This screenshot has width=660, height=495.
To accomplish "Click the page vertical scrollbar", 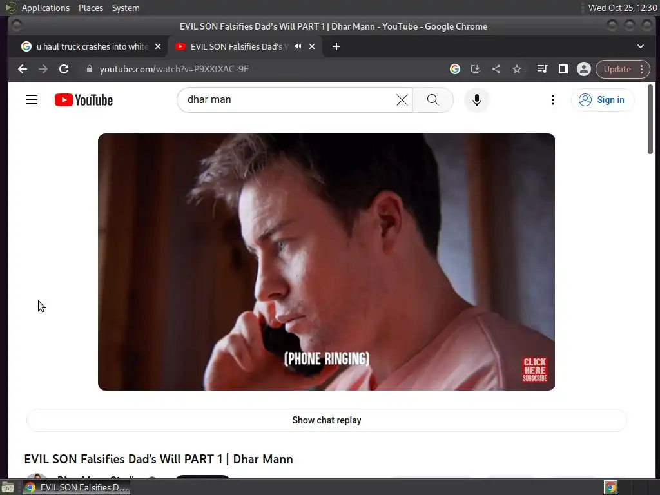I will point(650,119).
